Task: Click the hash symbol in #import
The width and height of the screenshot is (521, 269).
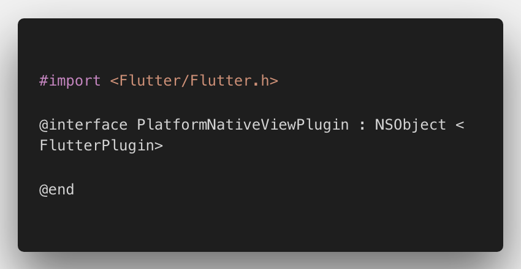Action: point(44,81)
